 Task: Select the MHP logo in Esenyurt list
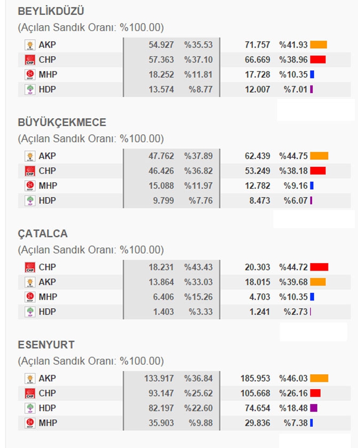click(x=29, y=423)
